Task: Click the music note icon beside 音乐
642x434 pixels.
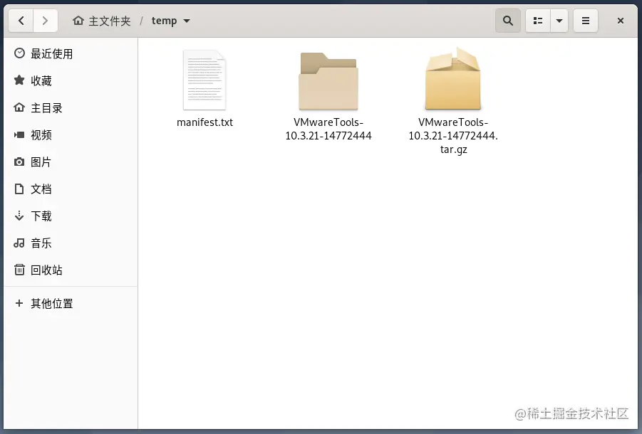Action: pos(19,243)
